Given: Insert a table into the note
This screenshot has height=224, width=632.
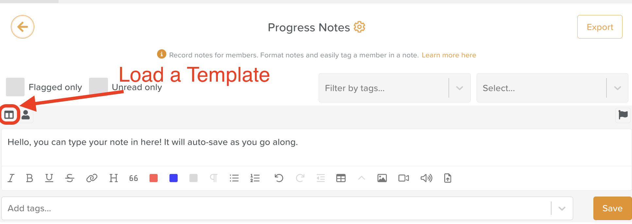Looking at the screenshot, I should pos(341,178).
